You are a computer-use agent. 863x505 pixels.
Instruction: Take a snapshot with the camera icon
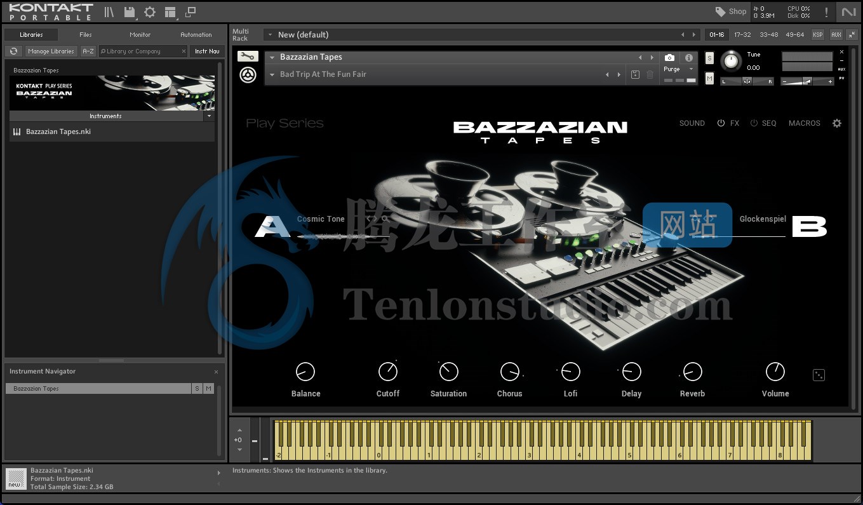[x=669, y=58]
